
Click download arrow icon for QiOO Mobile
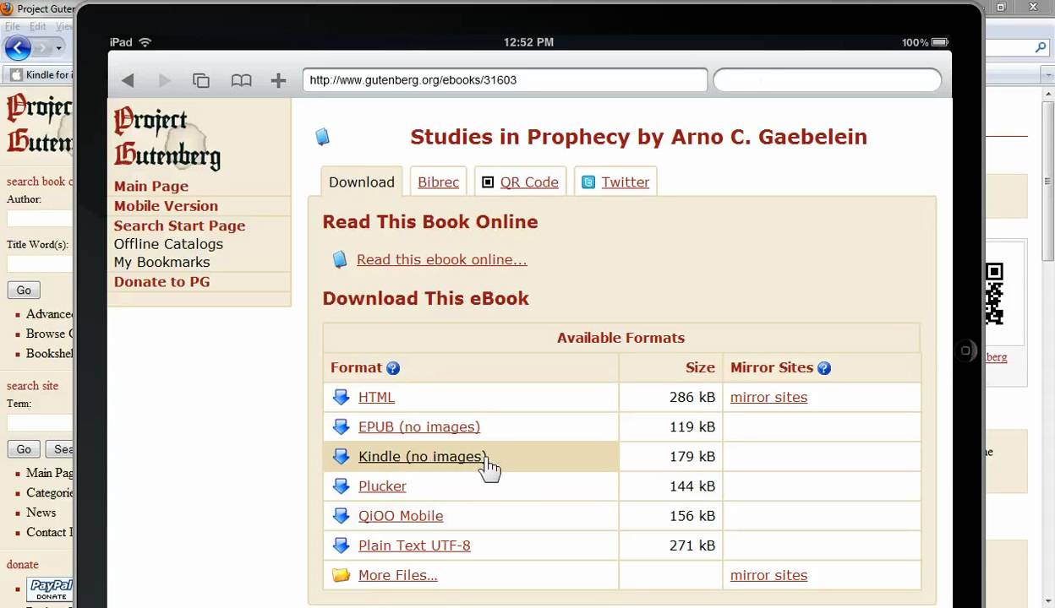[341, 515]
